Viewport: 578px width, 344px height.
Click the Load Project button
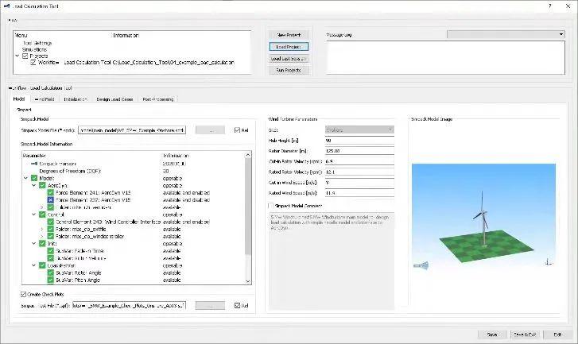(x=289, y=47)
